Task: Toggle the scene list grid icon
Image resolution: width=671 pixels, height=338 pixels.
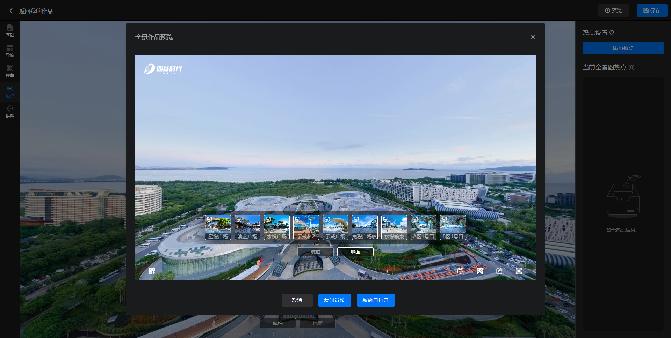Action: pos(152,271)
